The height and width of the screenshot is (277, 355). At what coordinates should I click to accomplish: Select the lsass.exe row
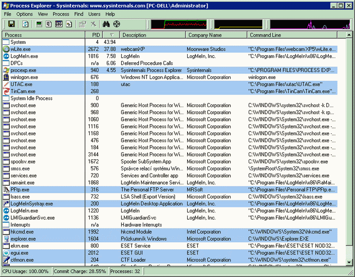coord(170,197)
